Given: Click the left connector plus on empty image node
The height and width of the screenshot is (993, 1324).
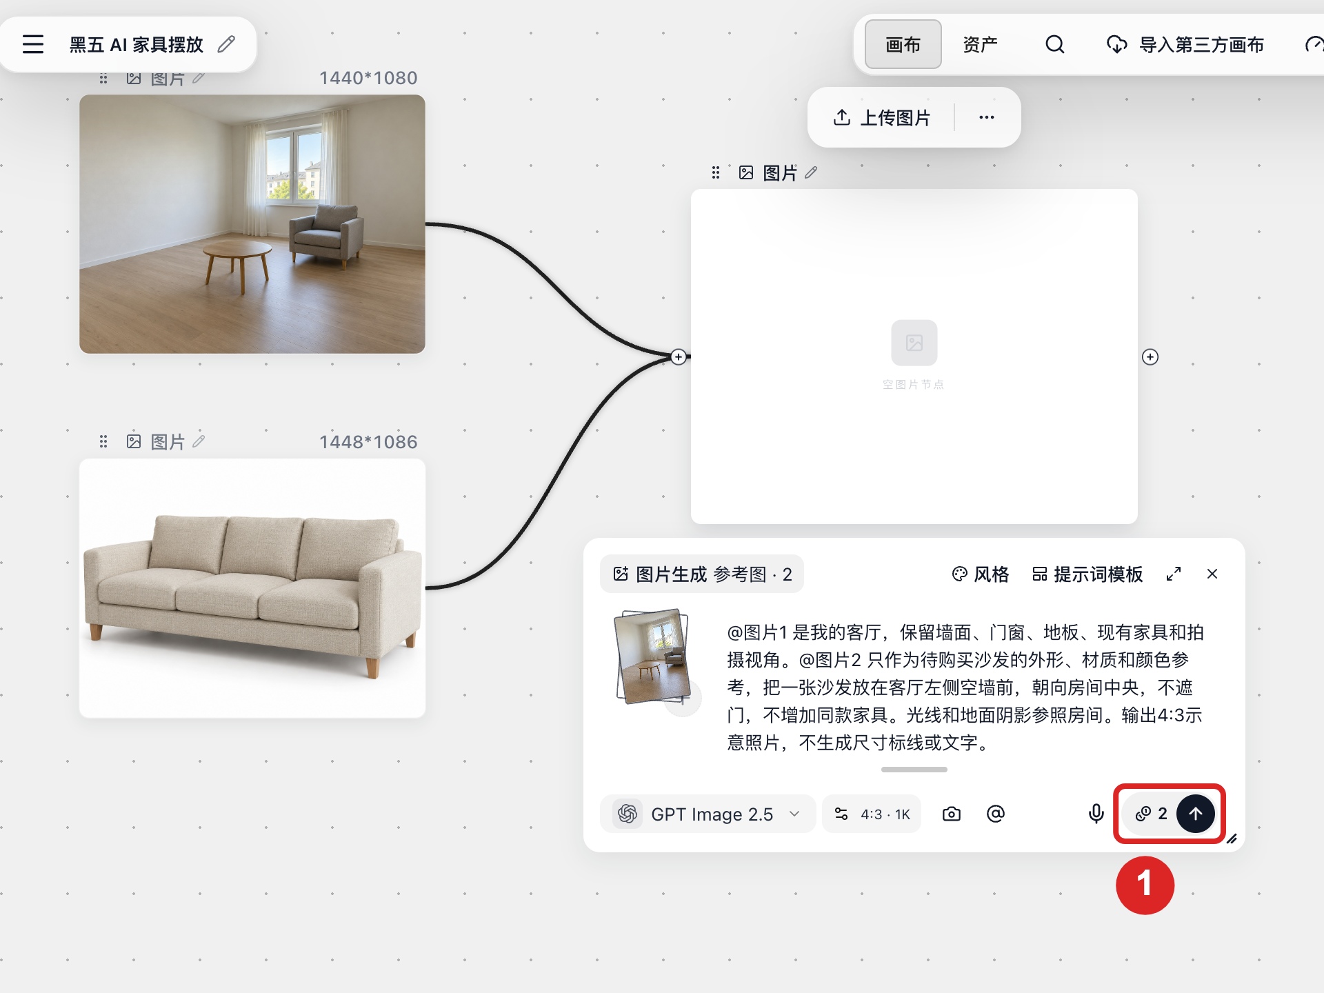Looking at the screenshot, I should pos(679,357).
